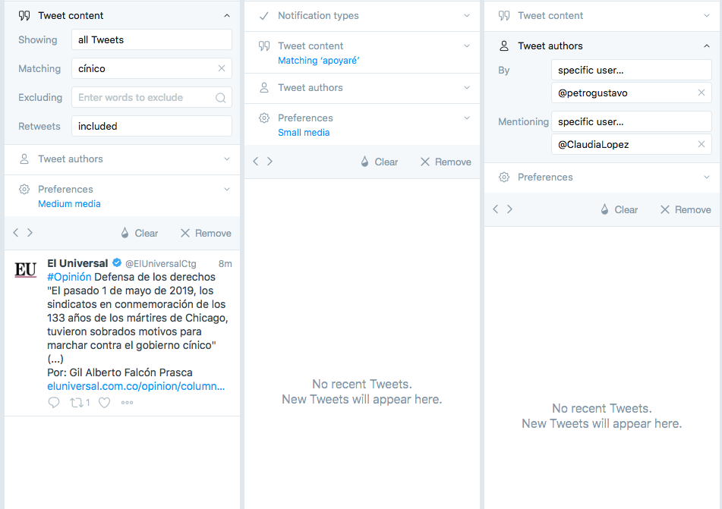Move middle column right with the arrow
This screenshot has height=509, width=722.
(x=270, y=162)
